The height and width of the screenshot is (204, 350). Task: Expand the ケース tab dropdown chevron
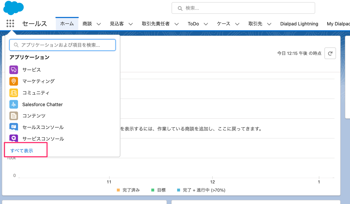click(x=237, y=24)
